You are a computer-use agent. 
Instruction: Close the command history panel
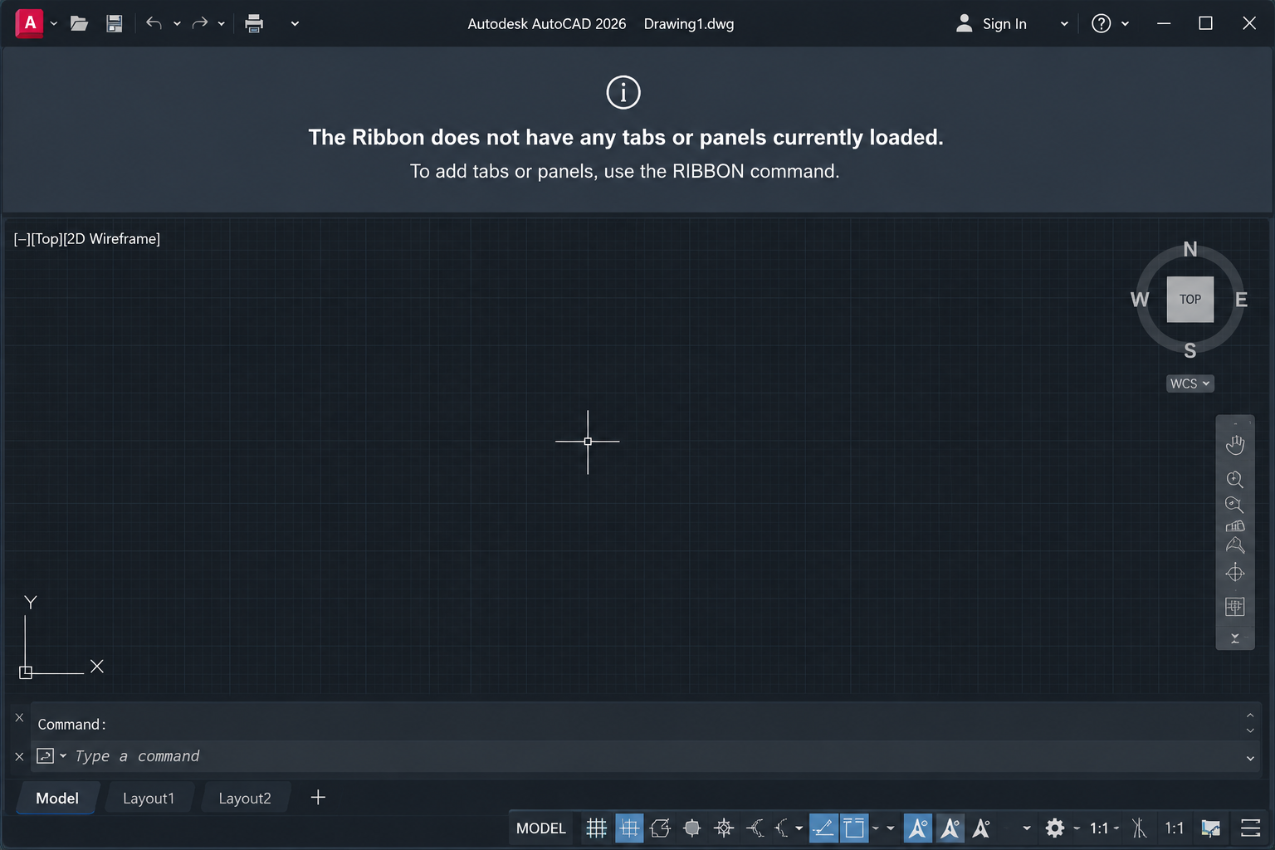(19, 717)
